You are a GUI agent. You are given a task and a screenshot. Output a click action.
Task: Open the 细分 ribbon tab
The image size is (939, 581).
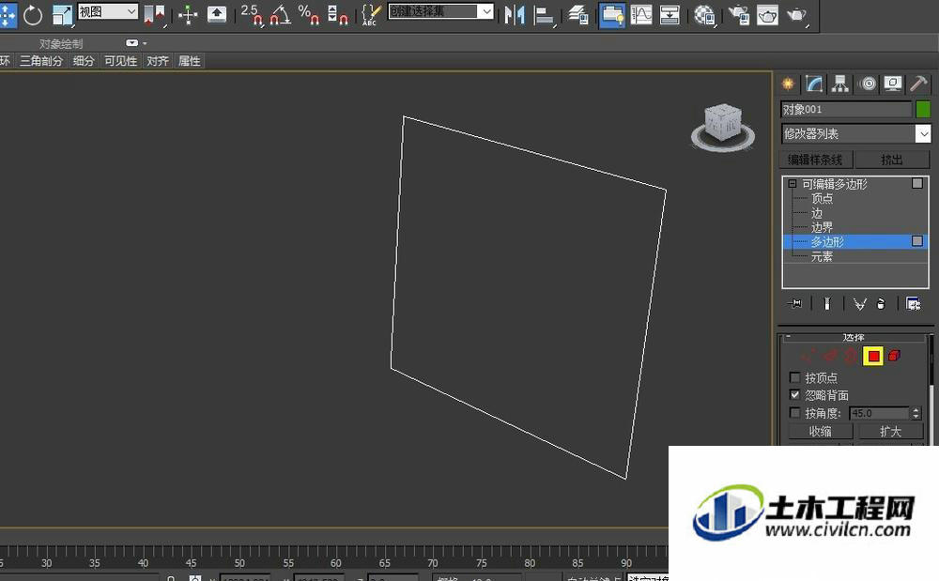click(x=84, y=61)
